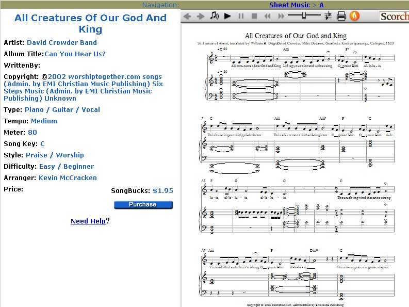Click the song title heading
The width and height of the screenshot is (409, 307).
[x=90, y=23]
